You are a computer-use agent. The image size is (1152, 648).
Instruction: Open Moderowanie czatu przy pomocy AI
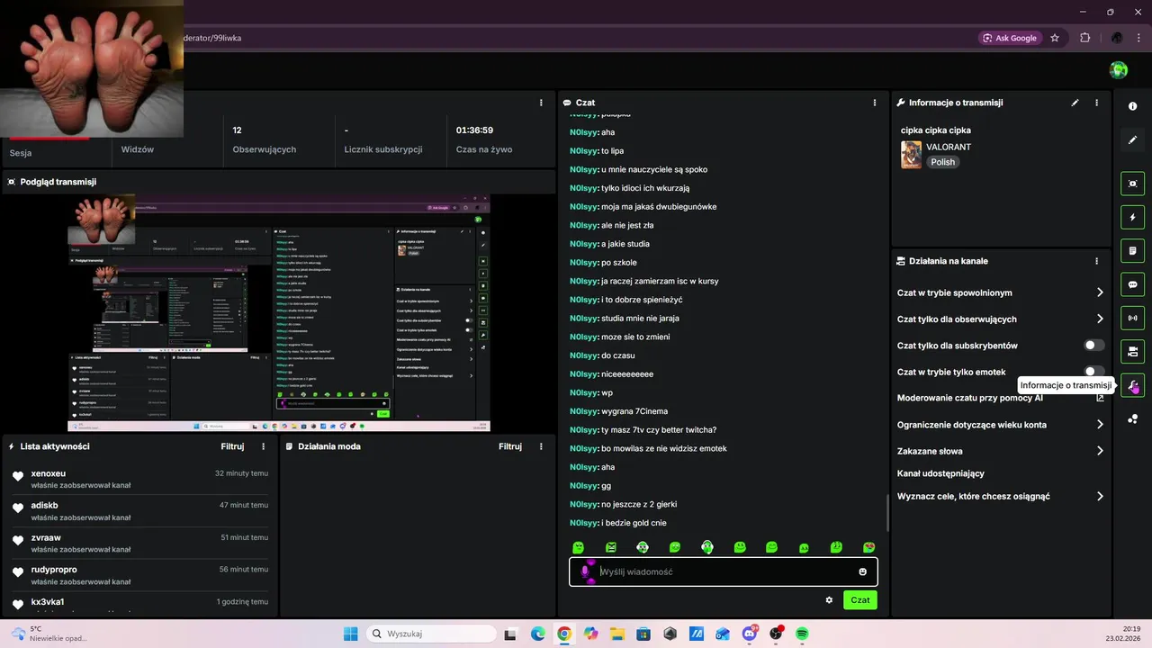tap(970, 398)
